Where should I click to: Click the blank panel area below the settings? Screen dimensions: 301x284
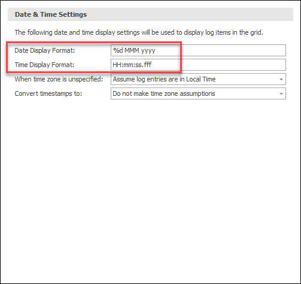150,190
